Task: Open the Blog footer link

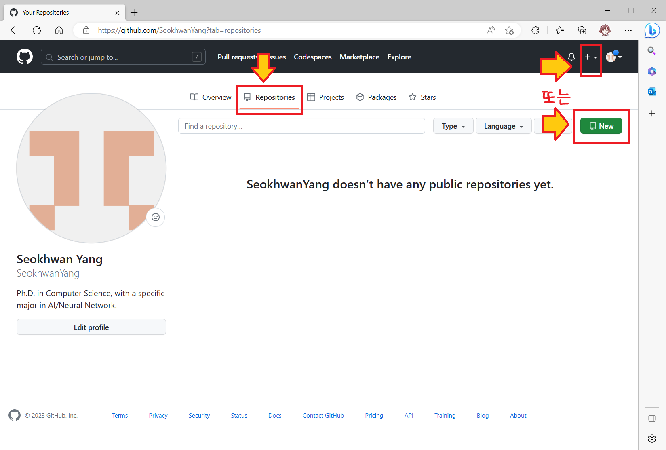Action: [x=483, y=416]
